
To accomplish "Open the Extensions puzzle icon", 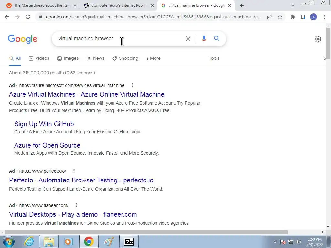I will coord(293,17).
